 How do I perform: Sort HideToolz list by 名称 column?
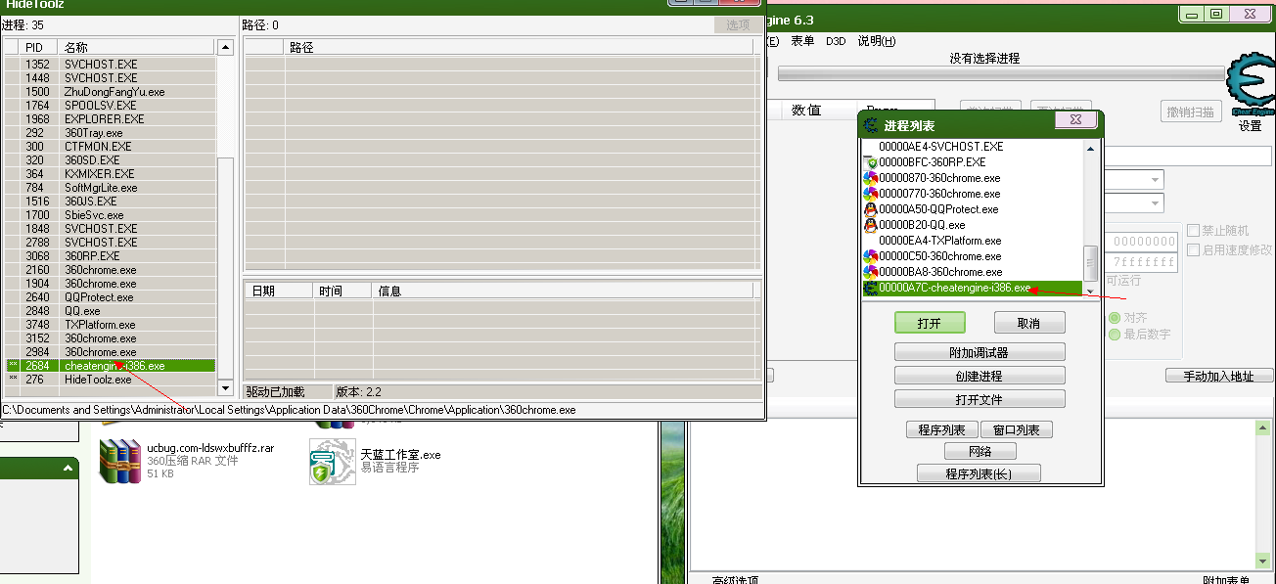(136, 47)
